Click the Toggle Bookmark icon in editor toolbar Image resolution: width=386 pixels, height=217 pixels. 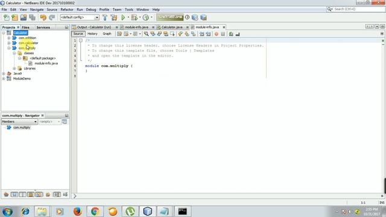(194, 34)
